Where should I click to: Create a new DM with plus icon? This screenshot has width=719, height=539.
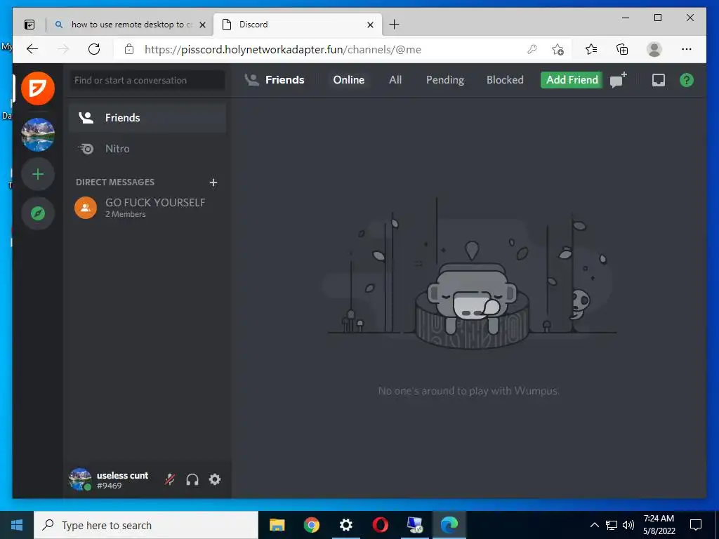[213, 182]
